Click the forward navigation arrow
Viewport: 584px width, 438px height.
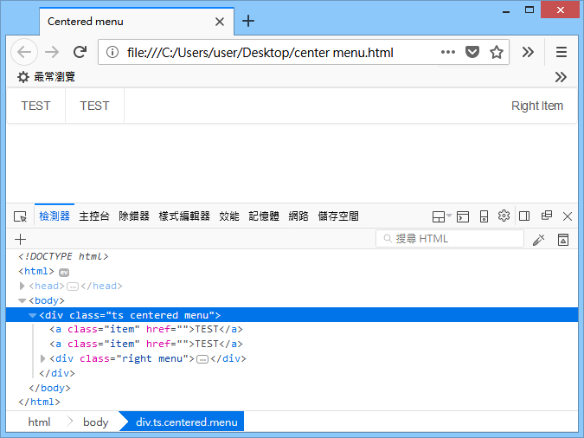tap(52, 52)
